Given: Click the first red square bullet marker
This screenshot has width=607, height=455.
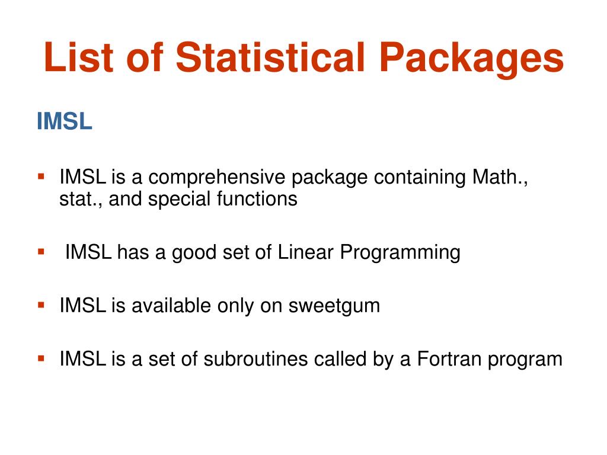Looking at the screenshot, I should coord(41,177).
